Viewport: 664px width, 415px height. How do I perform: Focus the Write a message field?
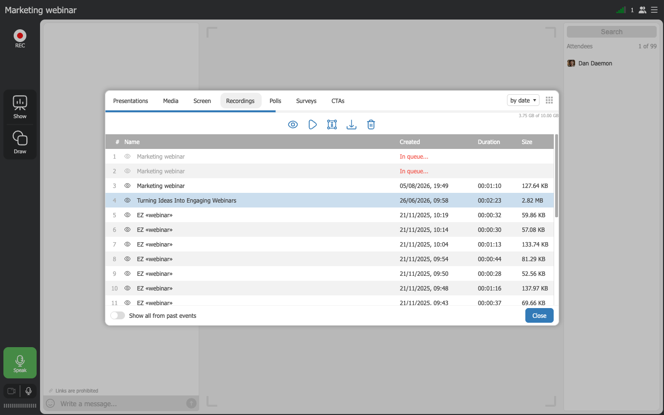tap(121, 404)
